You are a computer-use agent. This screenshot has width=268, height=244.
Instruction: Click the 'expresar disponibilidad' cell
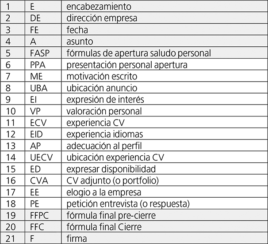click(x=111, y=169)
